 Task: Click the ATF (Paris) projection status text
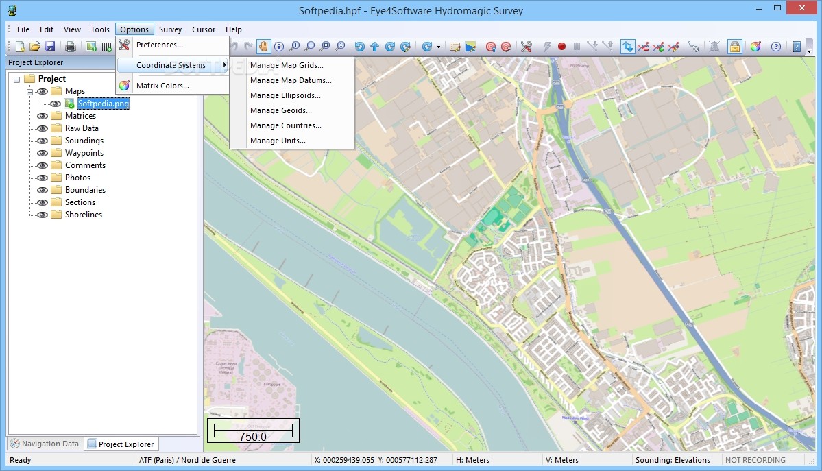pyautogui.click(x=187, y=460)
